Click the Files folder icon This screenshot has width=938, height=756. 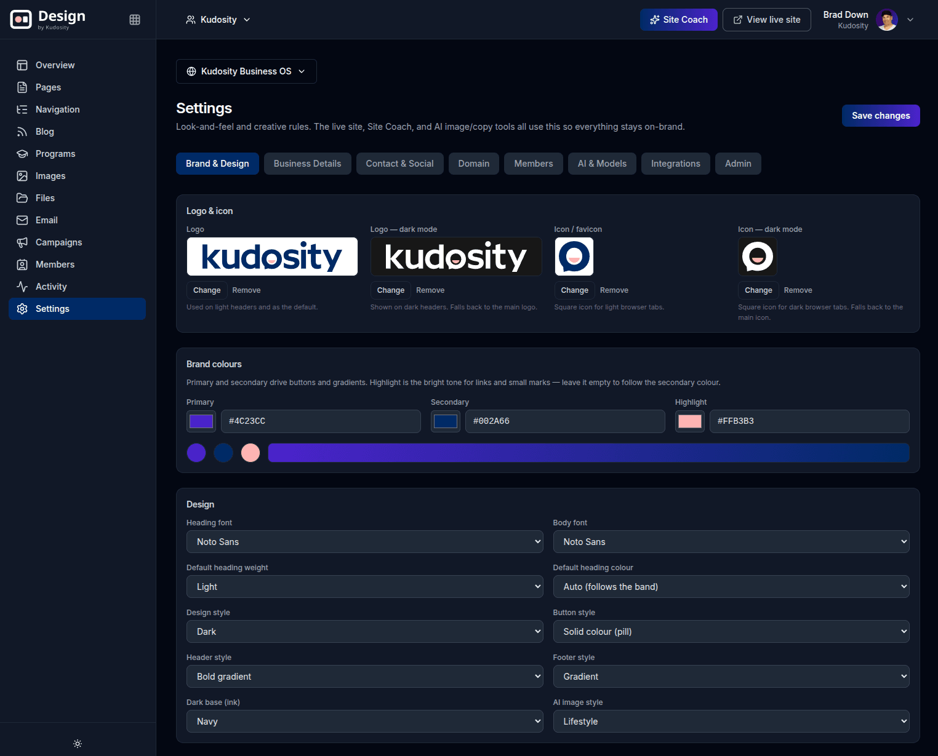point(22,198)
